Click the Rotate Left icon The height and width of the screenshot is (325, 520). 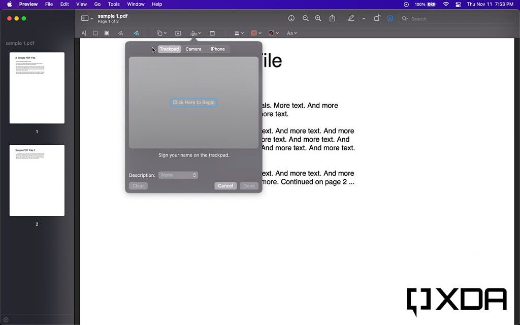click(x=377, y=18)
